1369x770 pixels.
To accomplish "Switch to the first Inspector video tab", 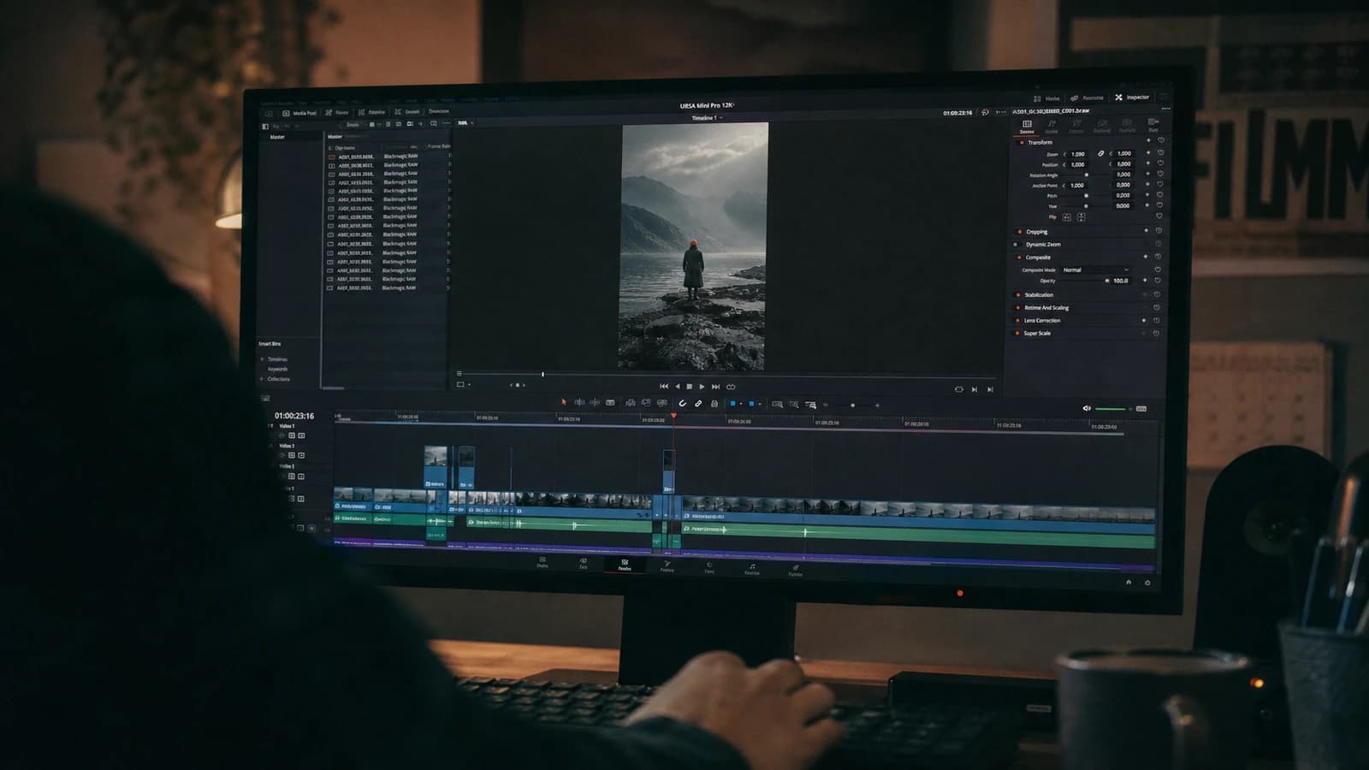I will 1027,126.
